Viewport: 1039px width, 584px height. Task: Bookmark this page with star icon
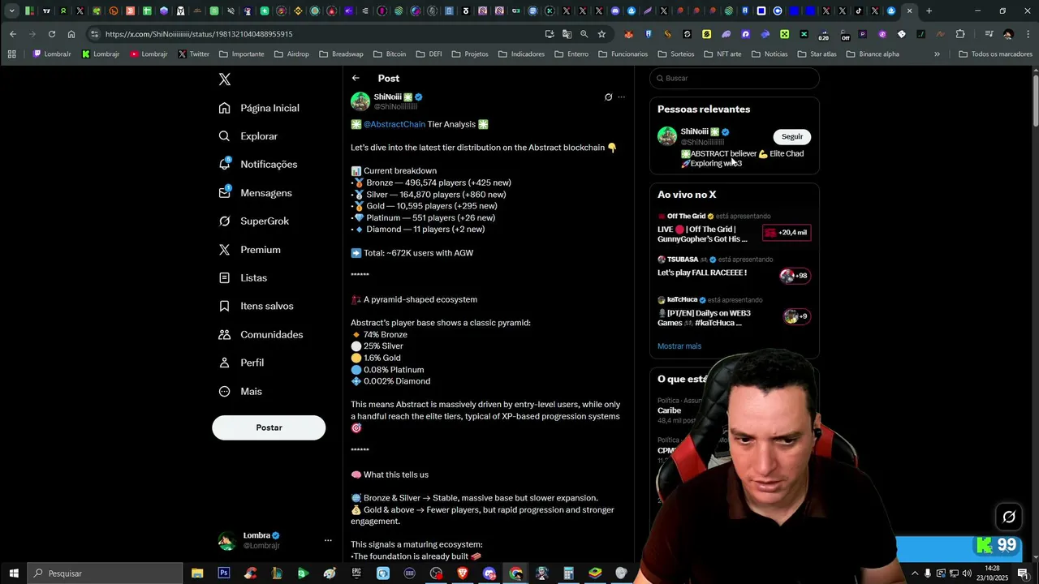(x=601, y=34)
